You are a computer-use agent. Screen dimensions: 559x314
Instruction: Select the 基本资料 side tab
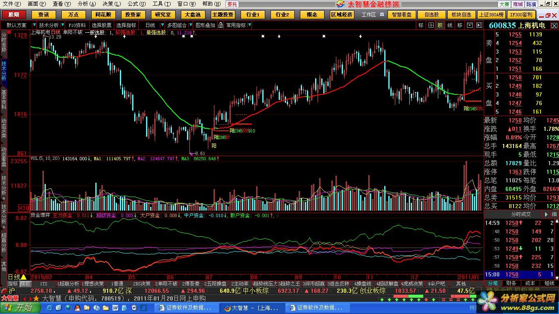click(4, 100)
